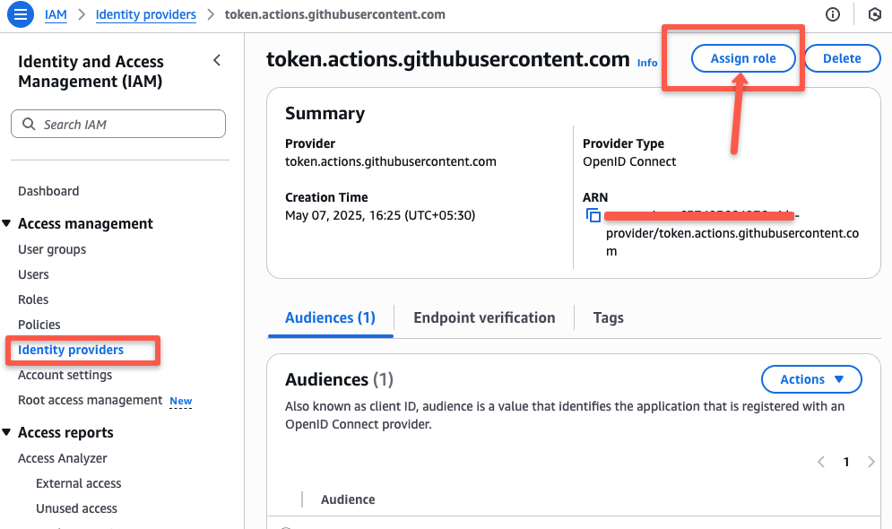The width and height of the screenshot is (892, 529).
Task: Open the Info link beside provider name
Action: tap(647, 63)
